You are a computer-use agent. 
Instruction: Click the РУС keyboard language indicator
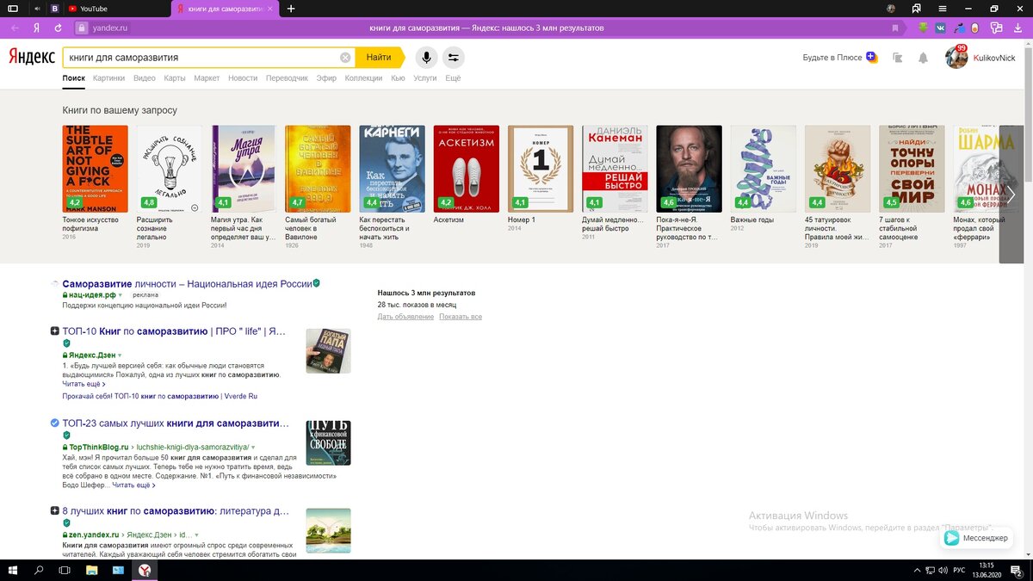click(958, 571)
